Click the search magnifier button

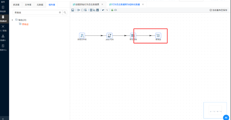65,13
